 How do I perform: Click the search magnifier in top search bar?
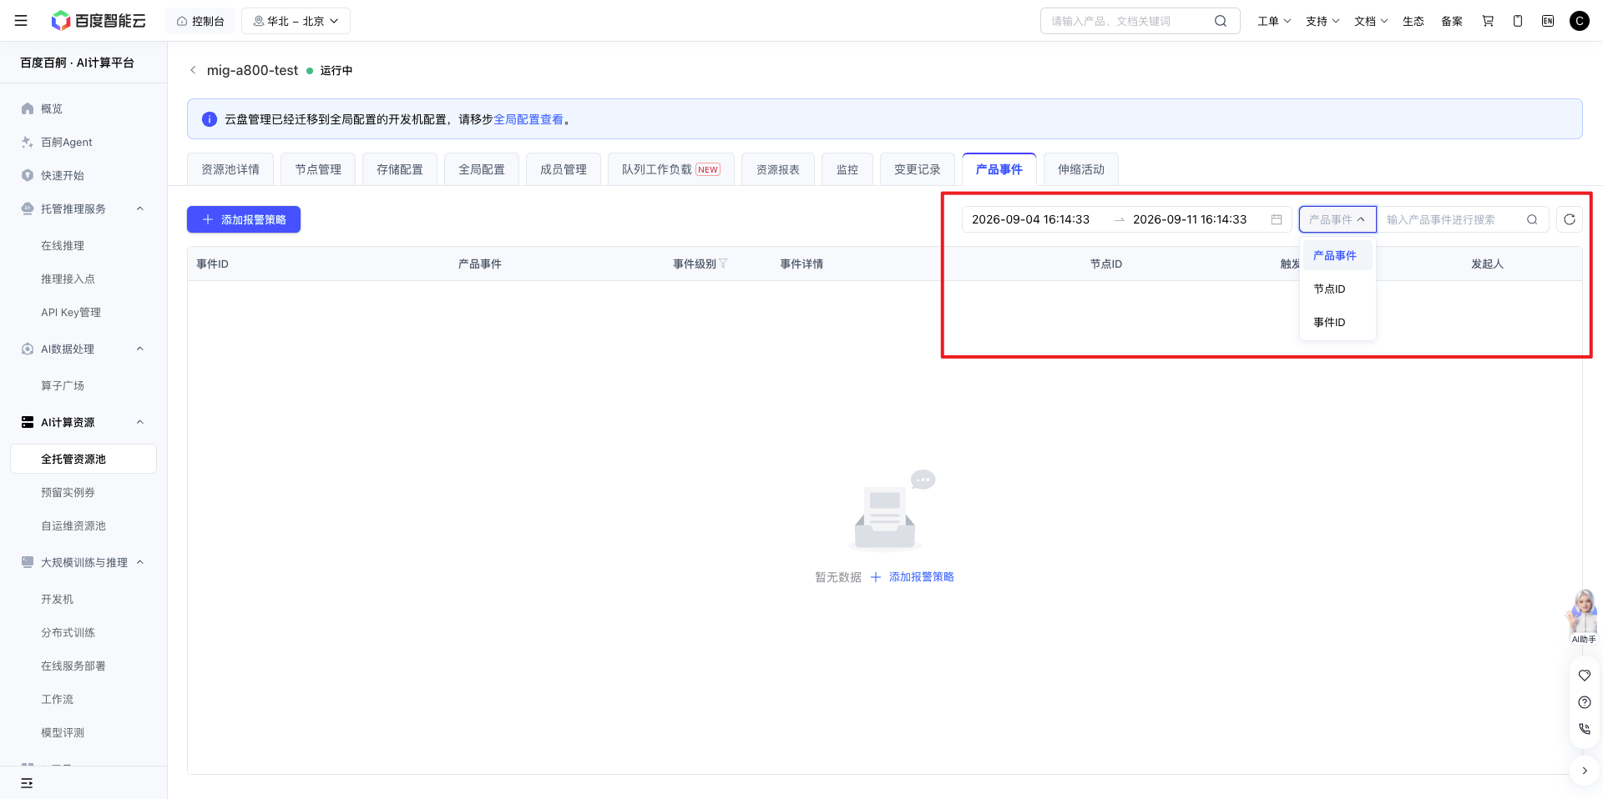[1221, 21]
